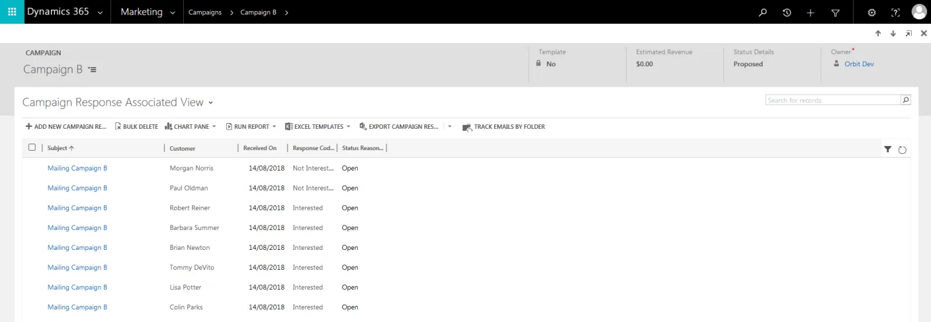Image resolution: width=931 pixels, height=322 pixels.
Task: Expand the Chart Pane dropdown
Action: [x=214, y=127]
